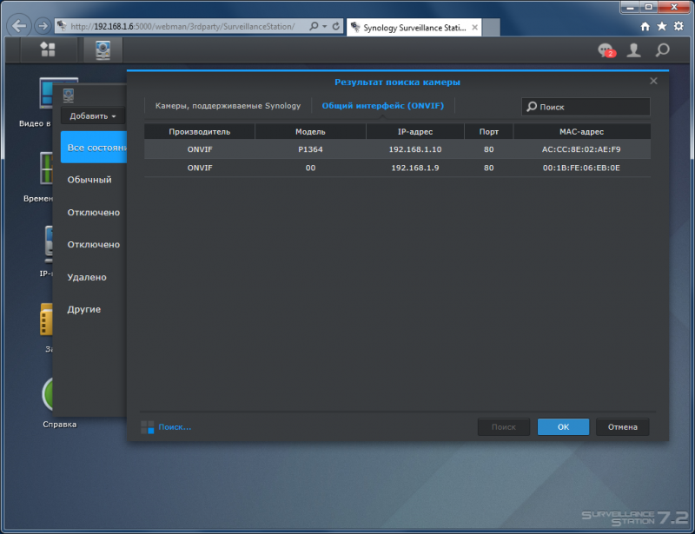Click the magnifier search icon in top bar
695x534 pixels.
click(x=663, y=50)
